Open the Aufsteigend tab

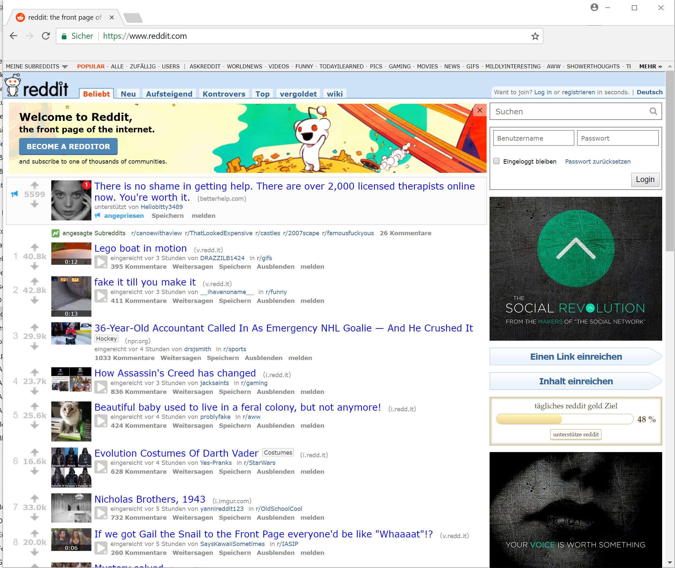169,94
